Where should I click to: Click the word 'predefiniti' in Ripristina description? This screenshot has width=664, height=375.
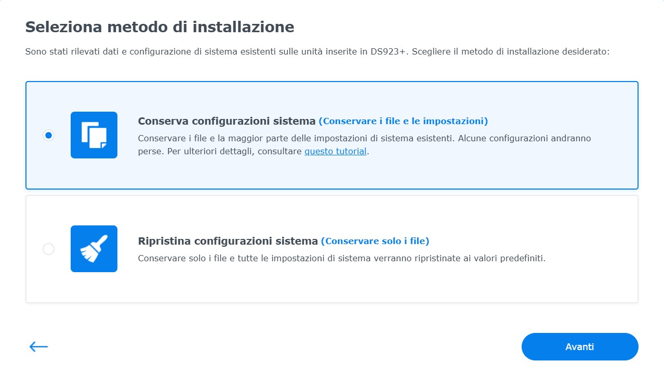coord(522,258)
